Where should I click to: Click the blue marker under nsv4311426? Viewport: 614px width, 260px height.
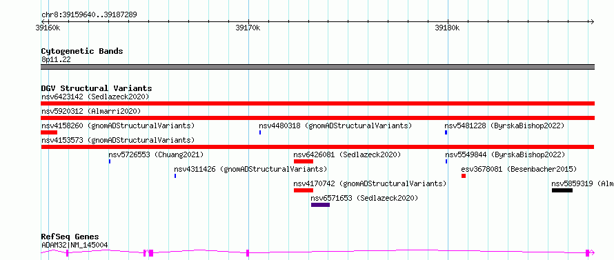click(175, 176)
